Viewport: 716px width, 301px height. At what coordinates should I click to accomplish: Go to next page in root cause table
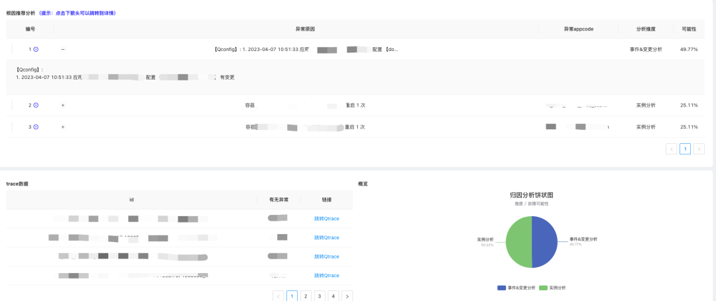[x=699, y=149]
